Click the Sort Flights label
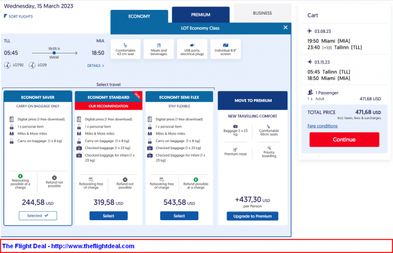Viewport: 393px width, 253px height. (x=21, y=16)
